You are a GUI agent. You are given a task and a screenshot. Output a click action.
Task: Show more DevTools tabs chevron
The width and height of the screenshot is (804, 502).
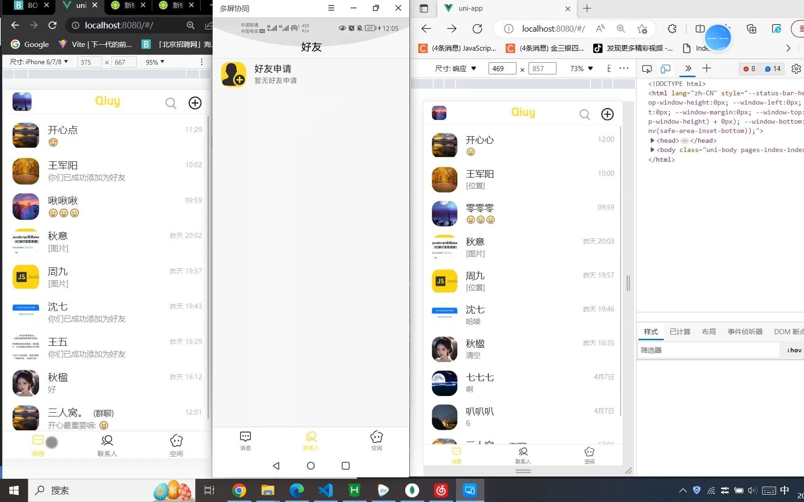click(x=688, y=68)
